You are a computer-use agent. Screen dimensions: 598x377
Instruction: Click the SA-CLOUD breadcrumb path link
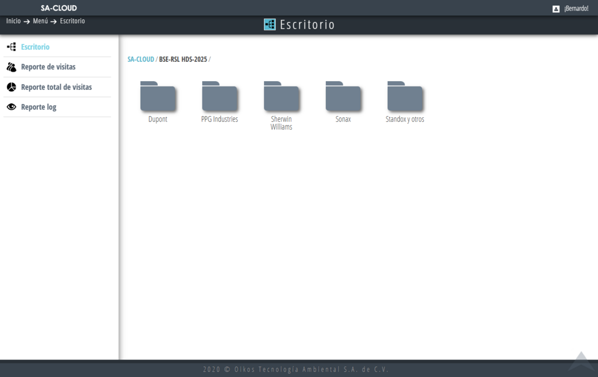point(141,60)
